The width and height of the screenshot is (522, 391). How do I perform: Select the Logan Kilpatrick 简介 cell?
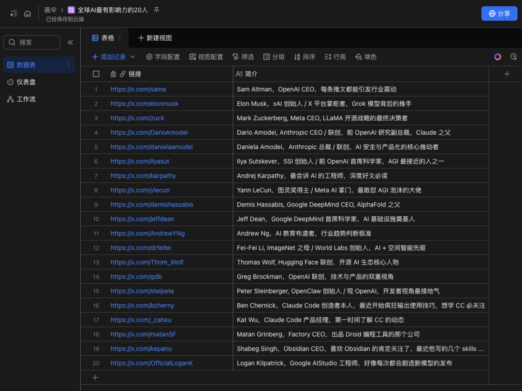pyautogui.click(x=361, y=363)
